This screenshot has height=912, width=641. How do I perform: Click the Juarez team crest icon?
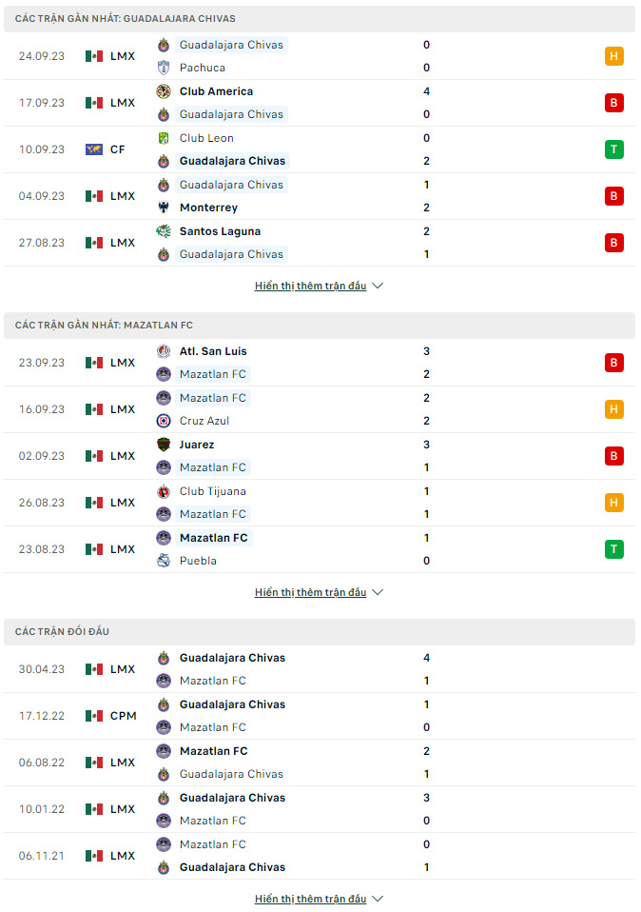pos(164,445)
